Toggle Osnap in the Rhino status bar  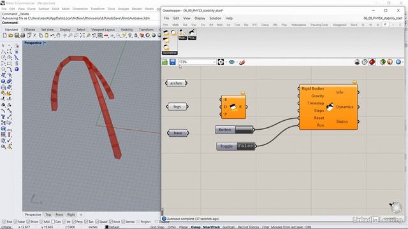coord(196,227)
